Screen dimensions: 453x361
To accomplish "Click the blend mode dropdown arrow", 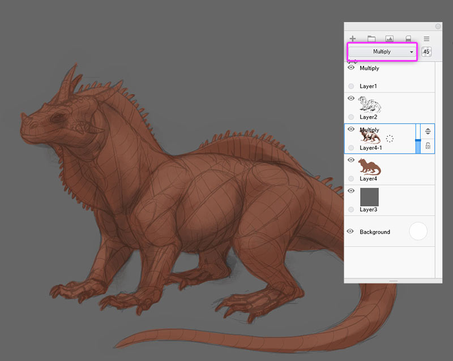I will [x=412, y=52].
